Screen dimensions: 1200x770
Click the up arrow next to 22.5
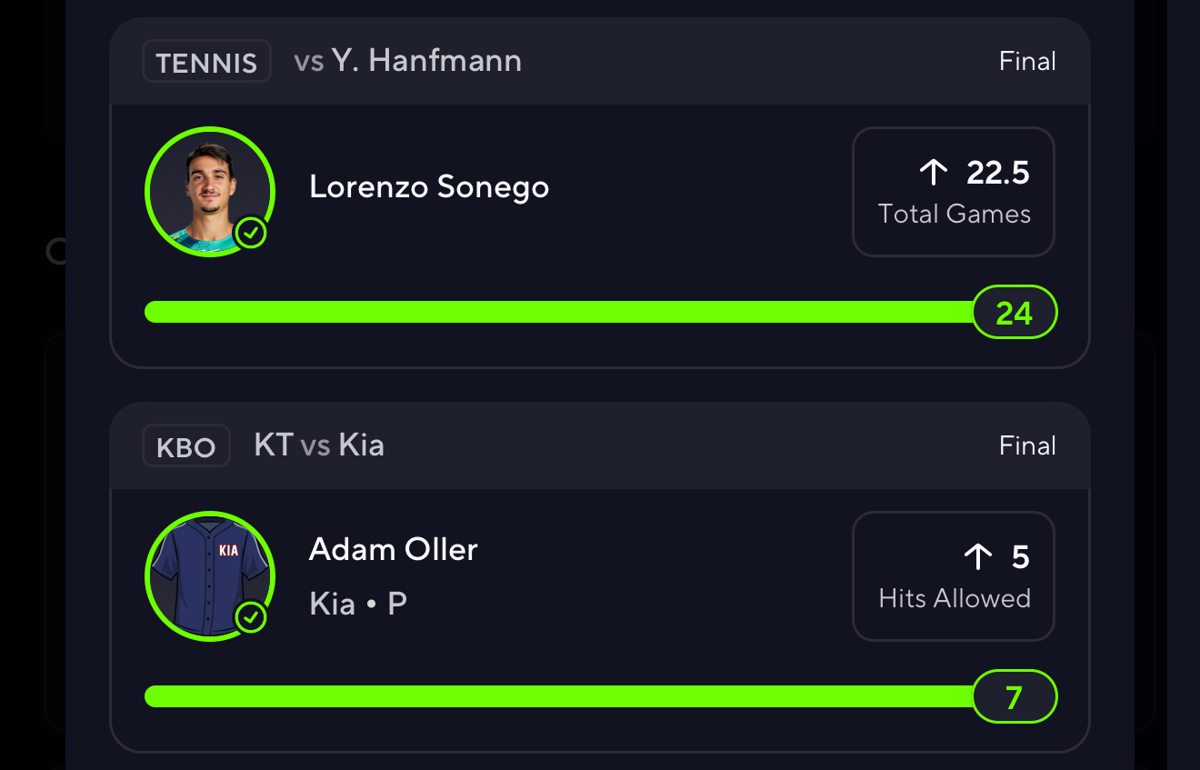coord(934,172)
